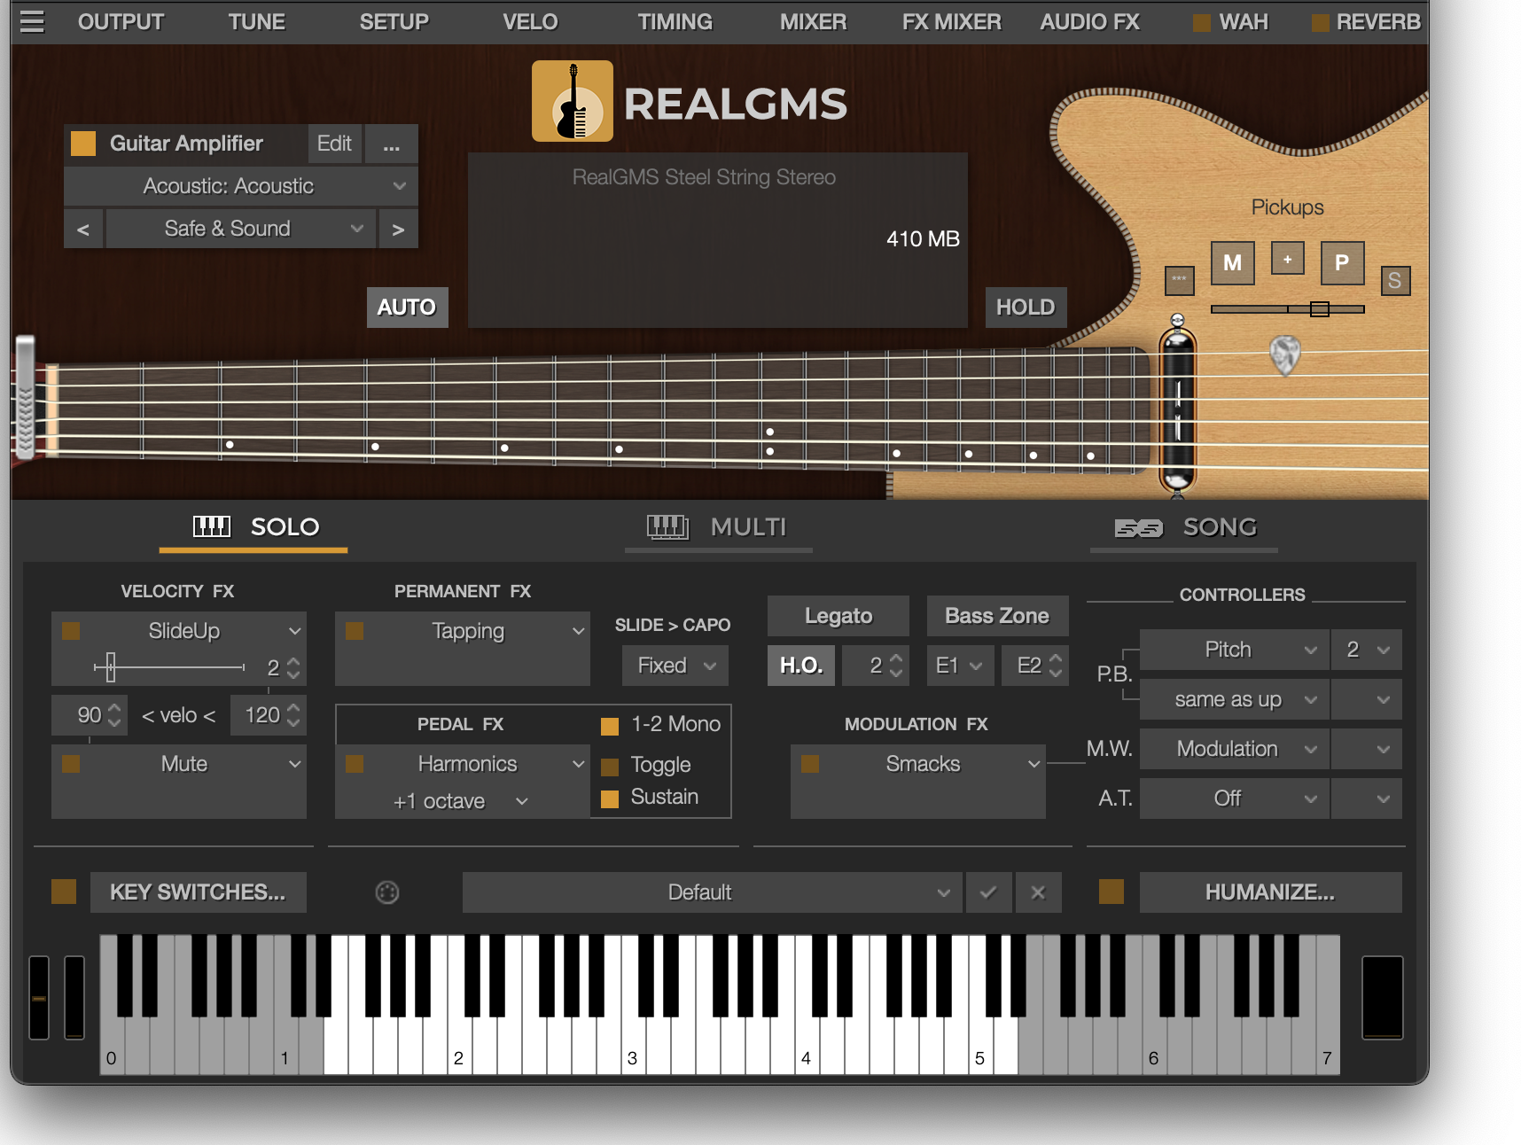Screen dimensions: 1521x1145
Task: Open the Fixed slide/capo dropdown
Action: (x=675, y=666)
